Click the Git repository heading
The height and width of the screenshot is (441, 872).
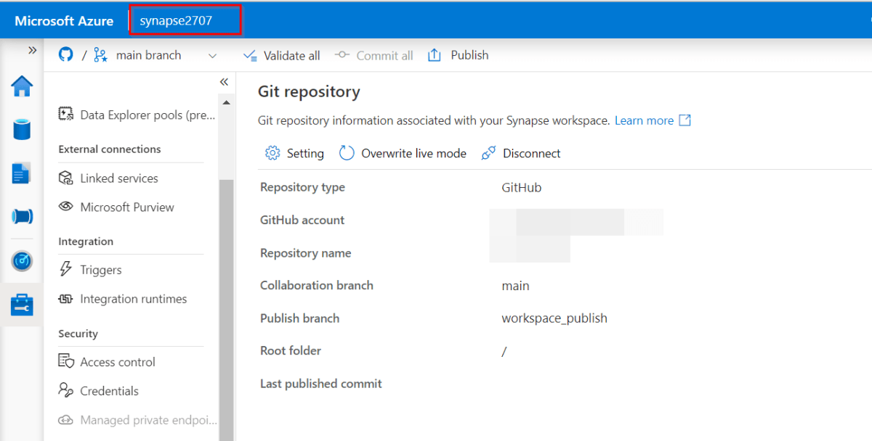309,91
